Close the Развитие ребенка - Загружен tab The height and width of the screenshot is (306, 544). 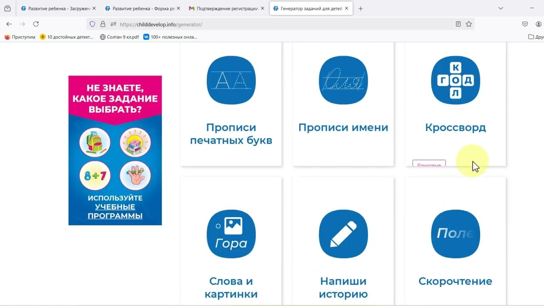(94, 8)
